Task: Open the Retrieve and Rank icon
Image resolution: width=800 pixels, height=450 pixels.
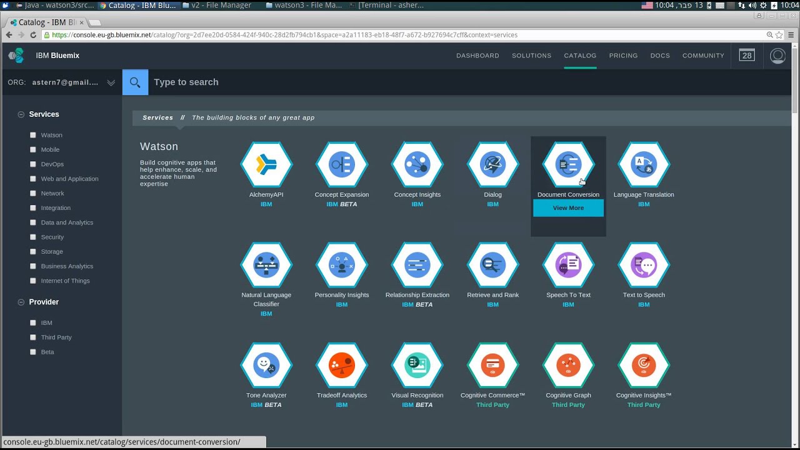Action: click(492, 265)
